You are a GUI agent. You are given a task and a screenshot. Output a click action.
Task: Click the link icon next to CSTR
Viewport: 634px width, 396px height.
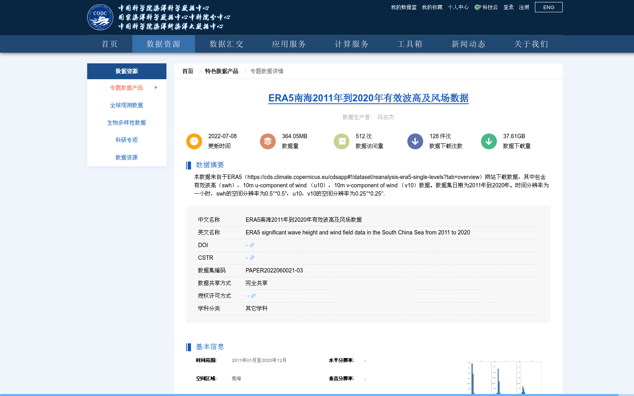pyautogui.click(x=252, y=258)
